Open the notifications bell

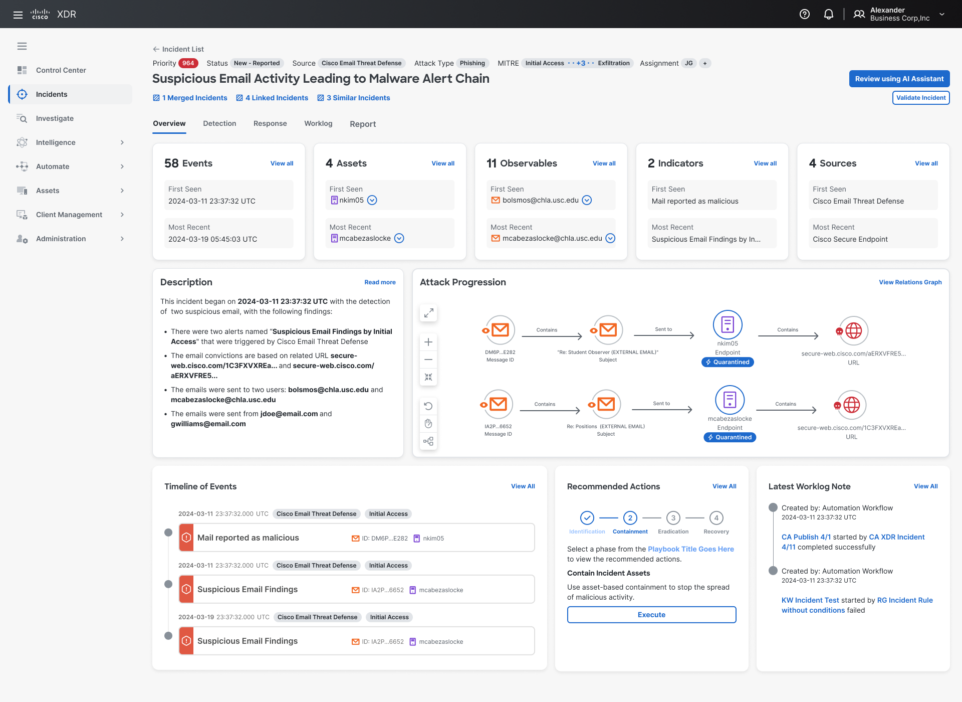pos(829,14)
